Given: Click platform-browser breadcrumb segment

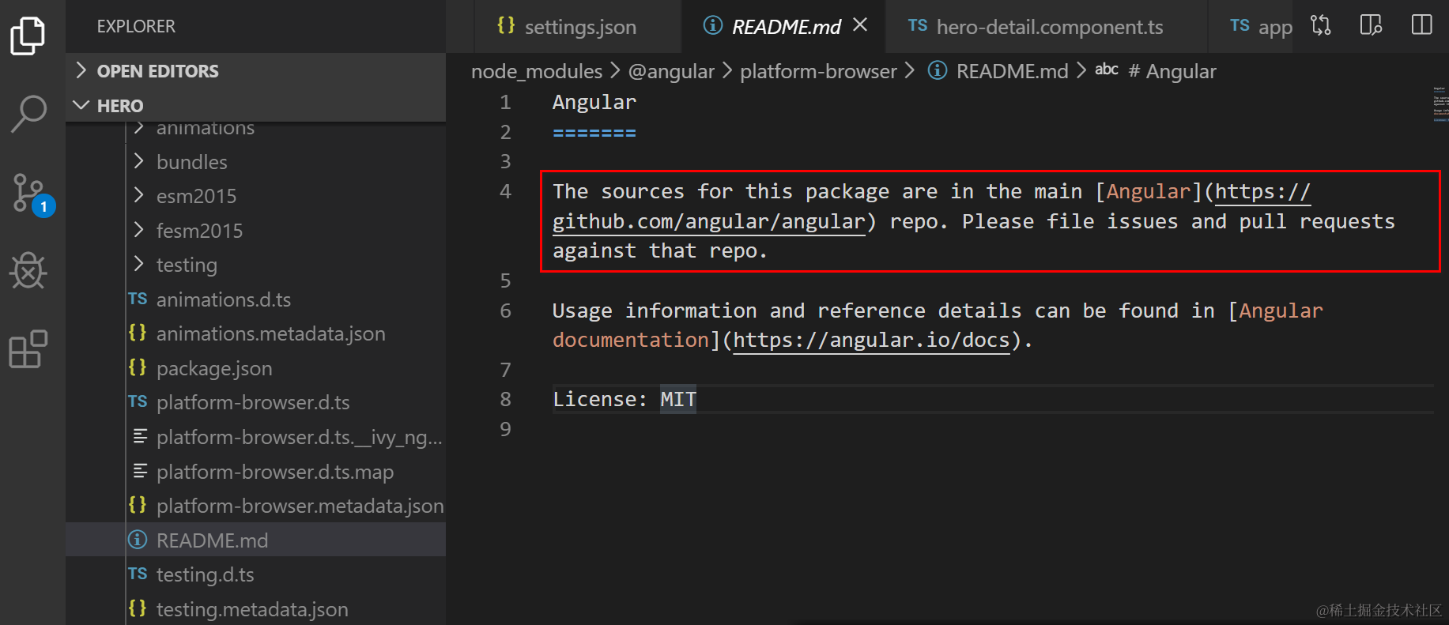Looking at the screenshot, I should click(x=818, y=71).
